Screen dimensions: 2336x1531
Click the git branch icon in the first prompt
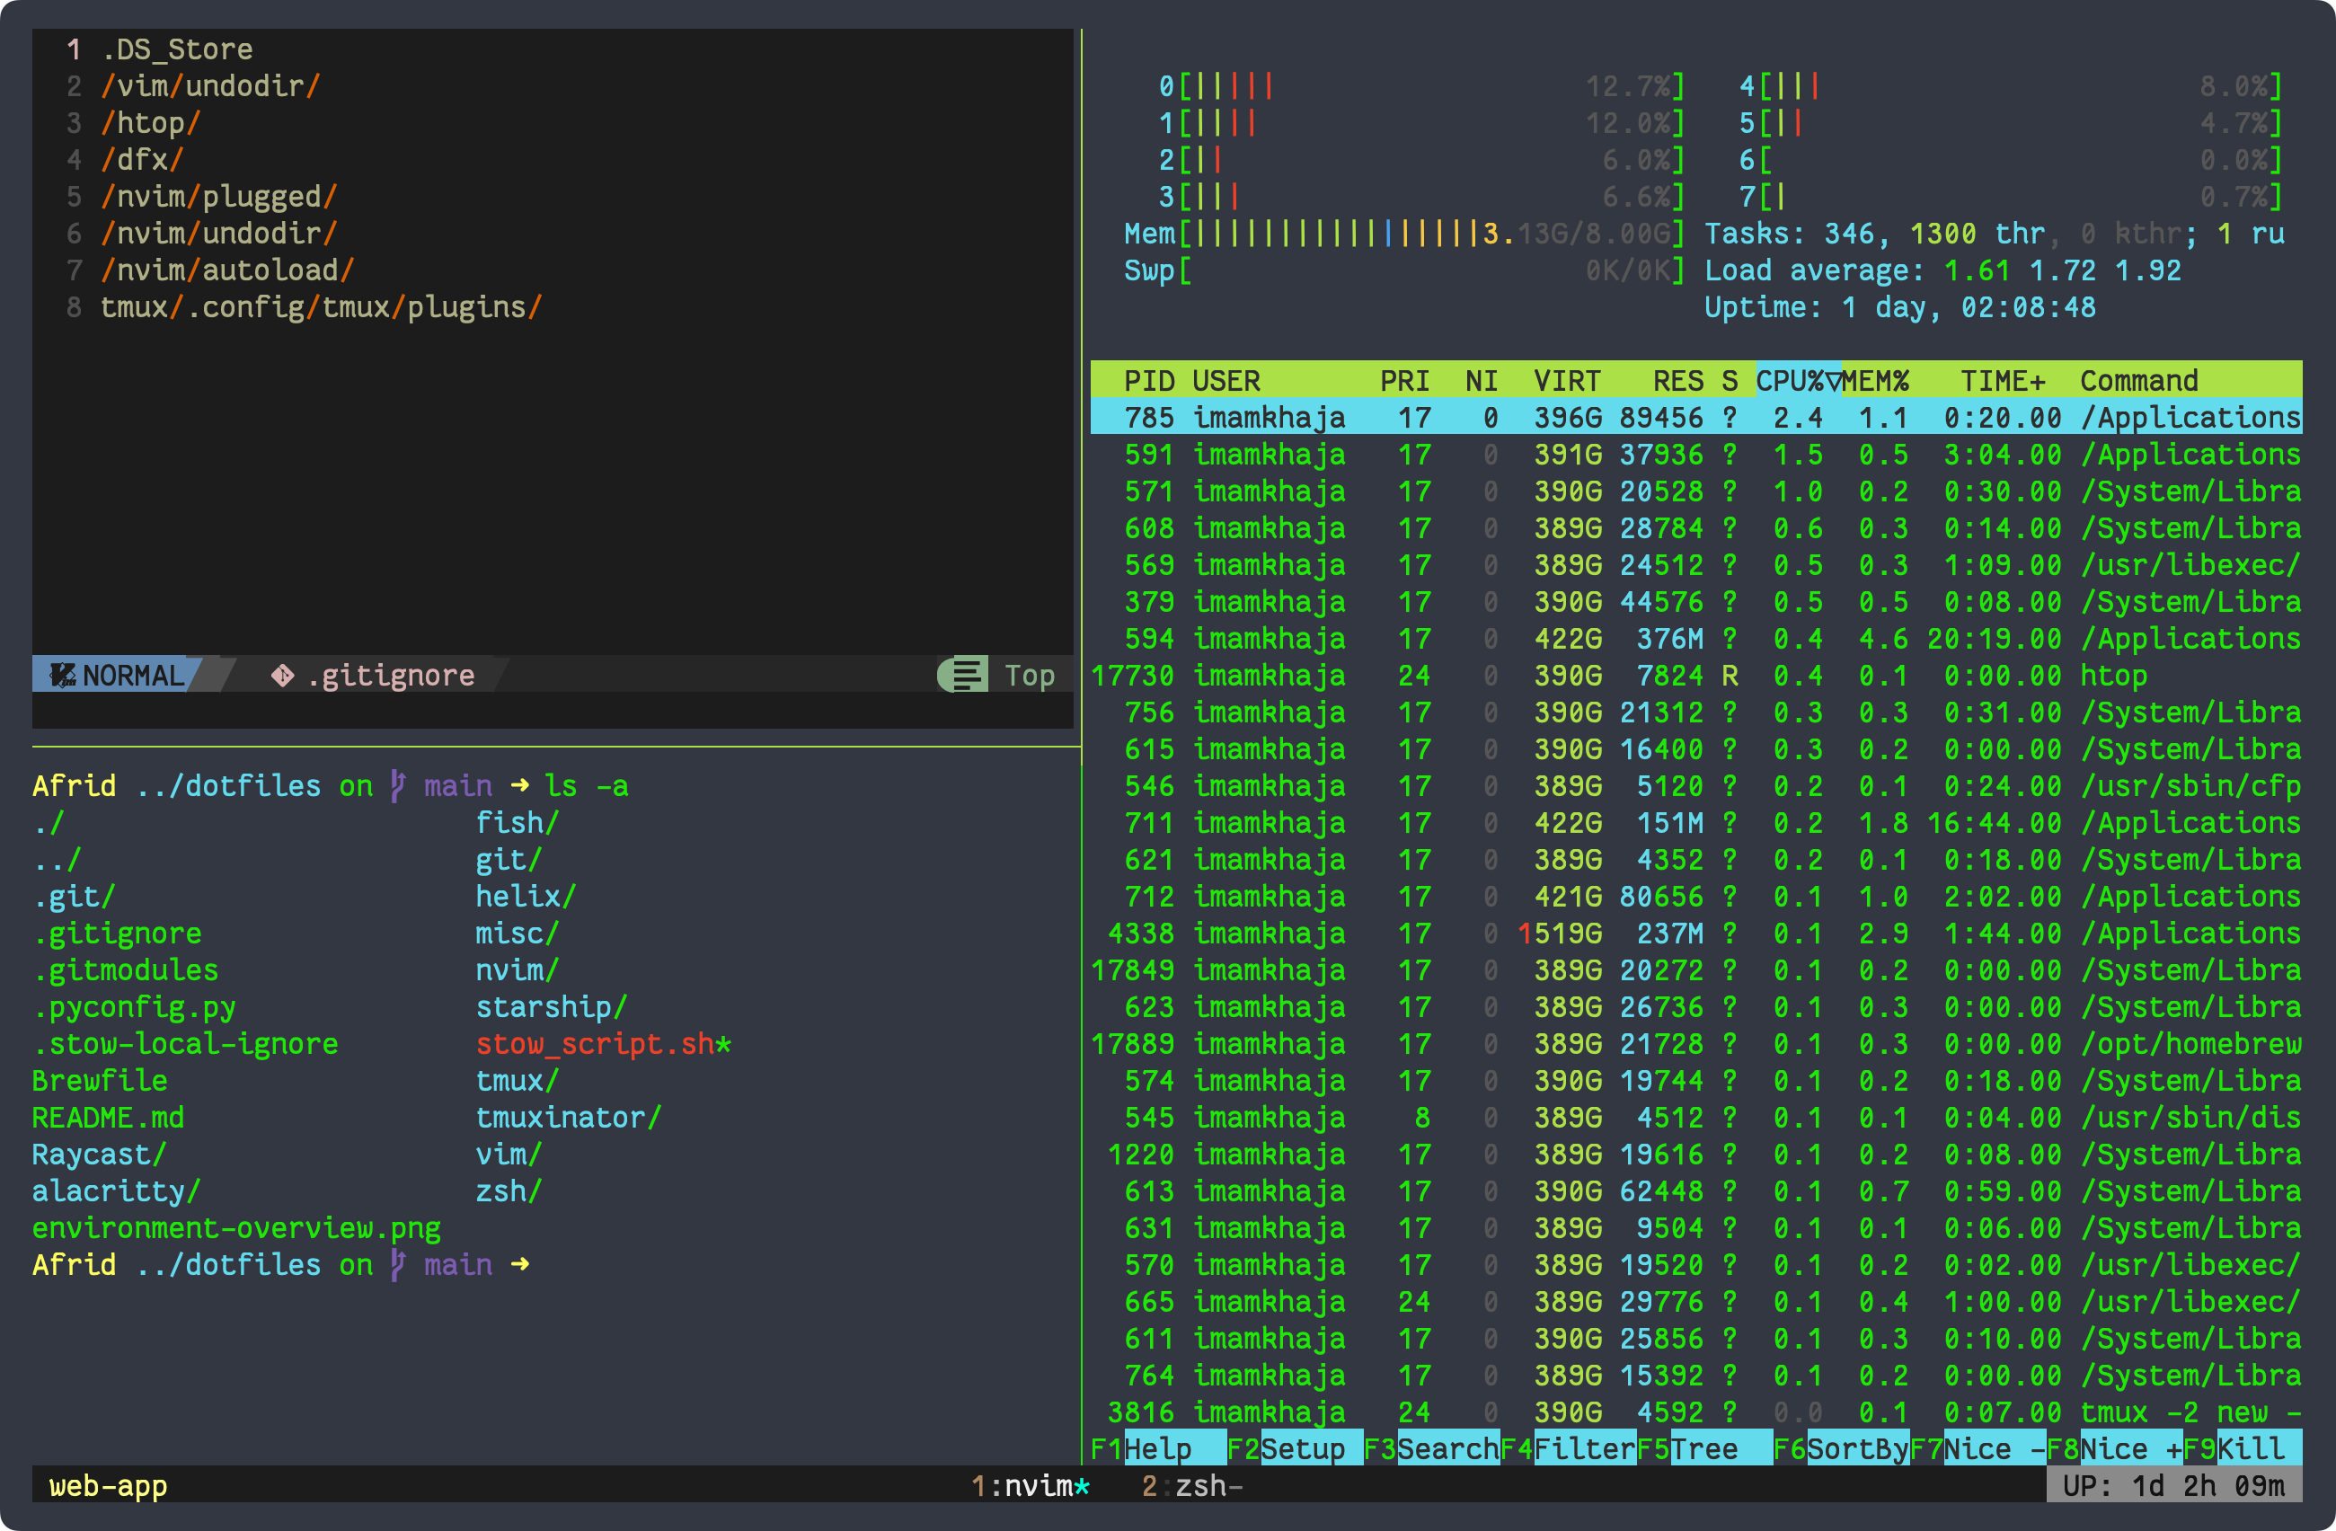coord(397,786)
